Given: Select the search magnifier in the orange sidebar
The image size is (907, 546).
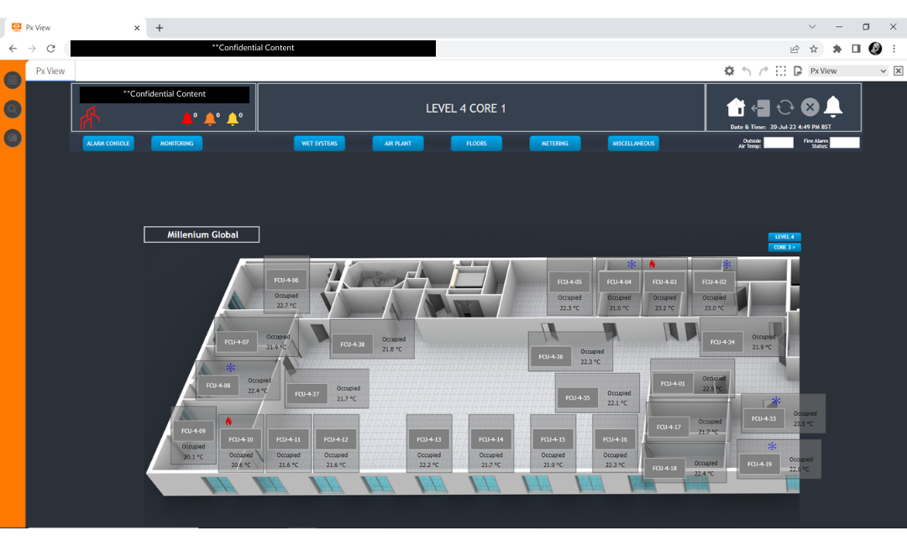Looking at the screenshot, I should coord(12,108).
